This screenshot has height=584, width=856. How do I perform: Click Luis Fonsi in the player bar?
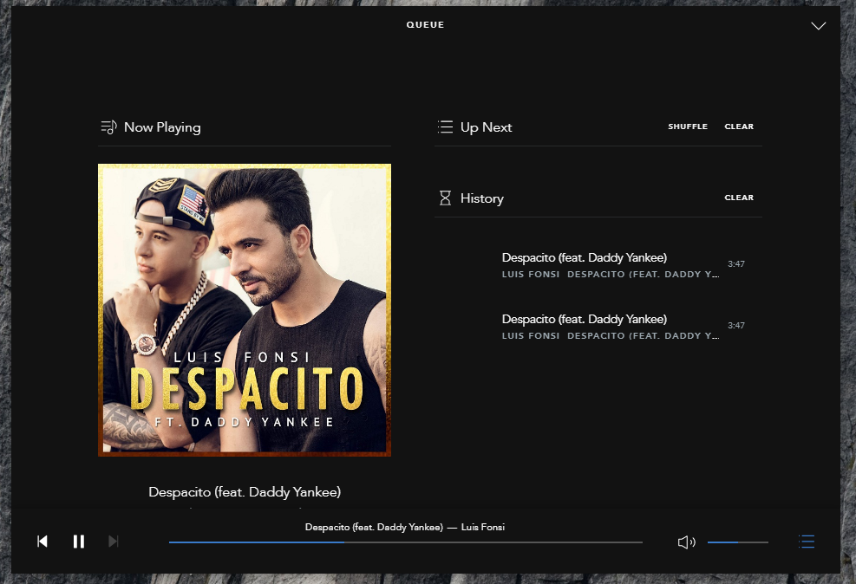pos(482,528)
